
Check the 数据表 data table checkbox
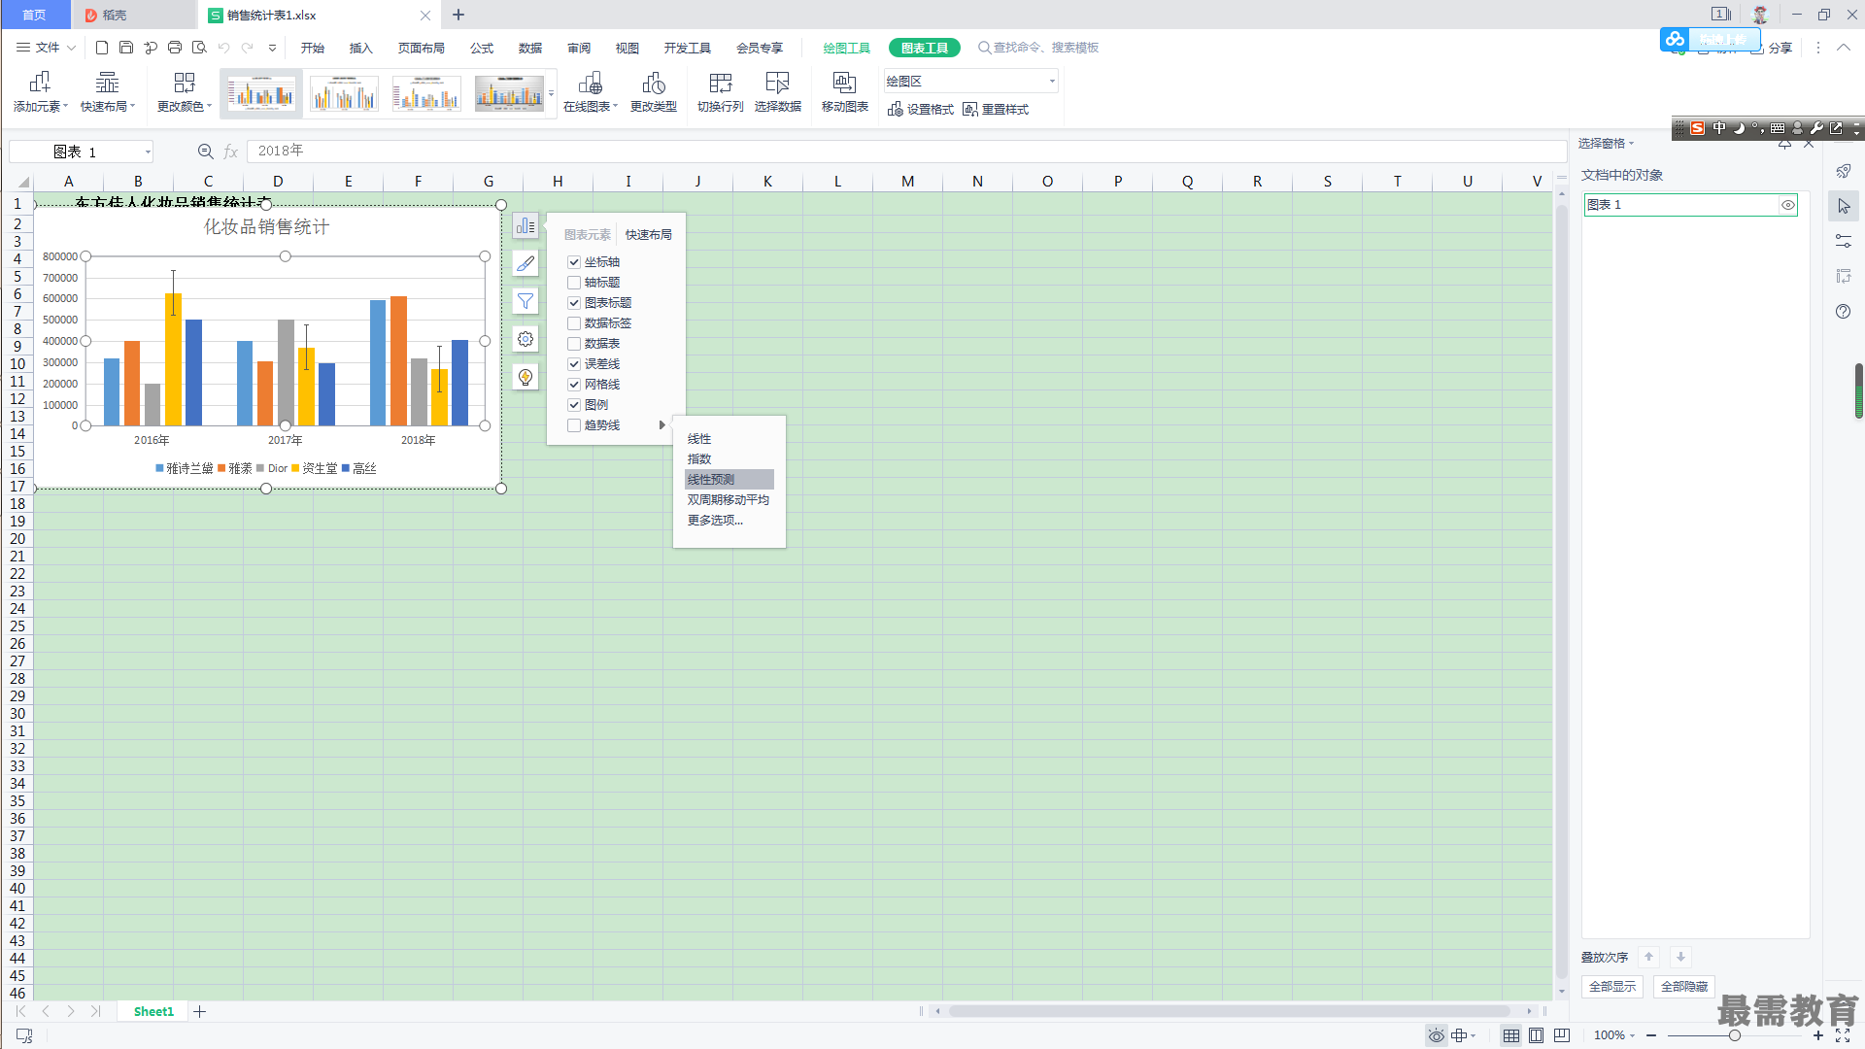point(574,344)
